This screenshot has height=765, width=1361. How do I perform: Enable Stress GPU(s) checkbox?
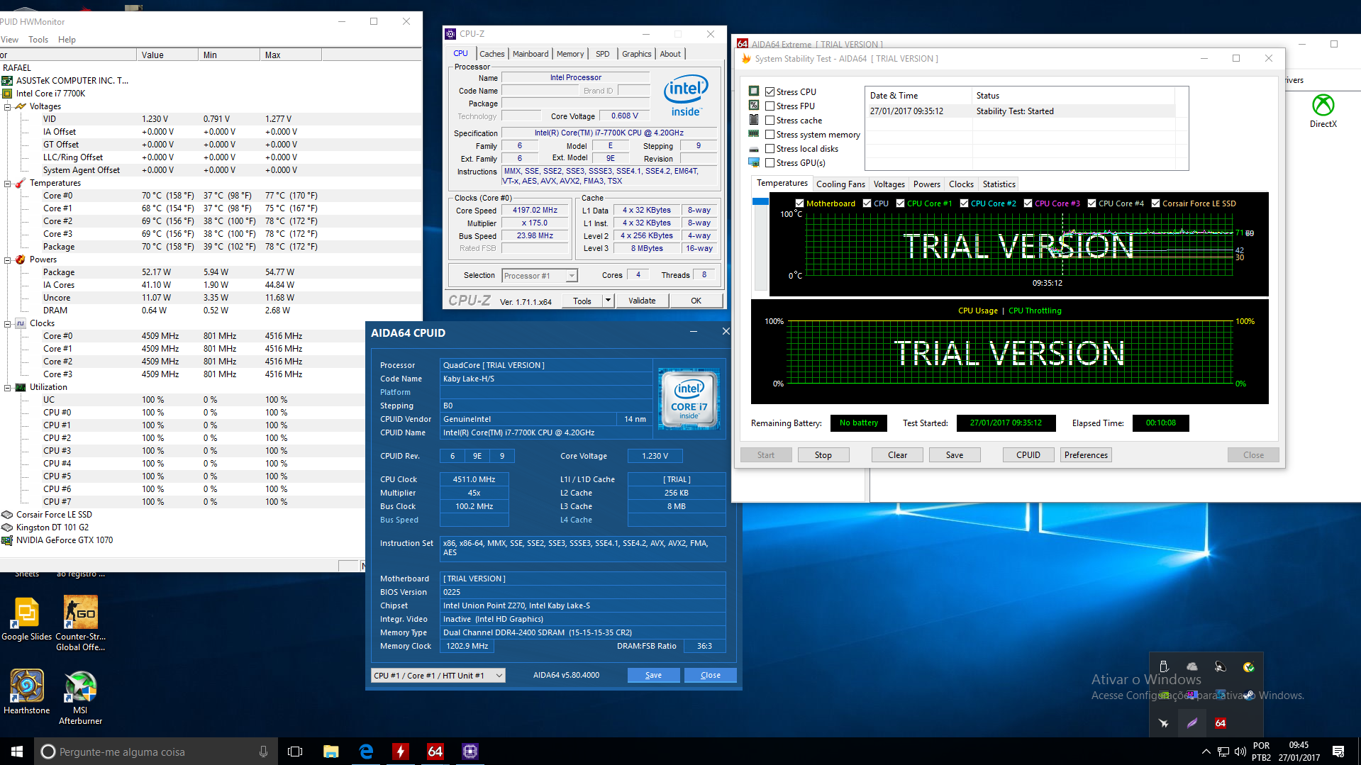click(x=770, y=163)
